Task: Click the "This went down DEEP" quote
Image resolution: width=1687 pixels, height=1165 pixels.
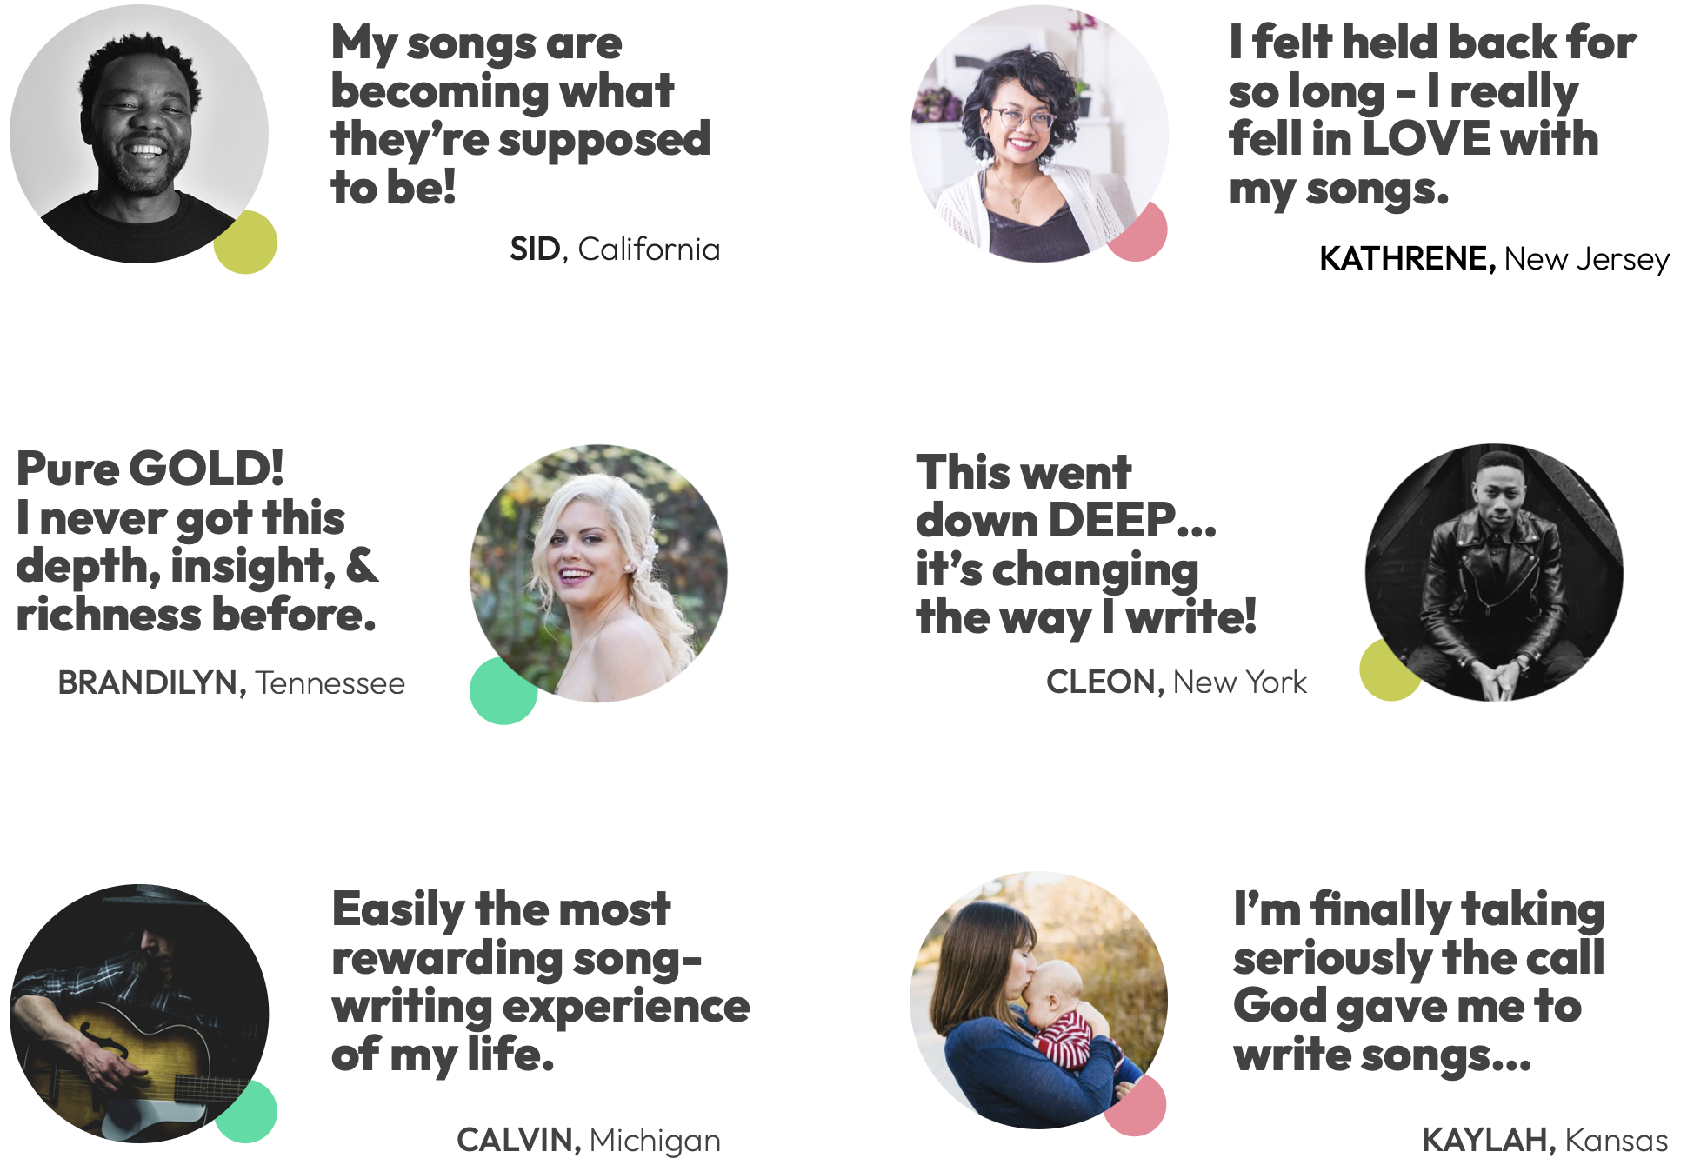Action: pos(1085,544)
